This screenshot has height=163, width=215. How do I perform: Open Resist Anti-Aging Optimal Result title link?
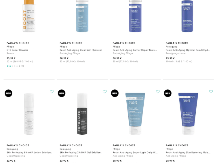tap(188, 50)
